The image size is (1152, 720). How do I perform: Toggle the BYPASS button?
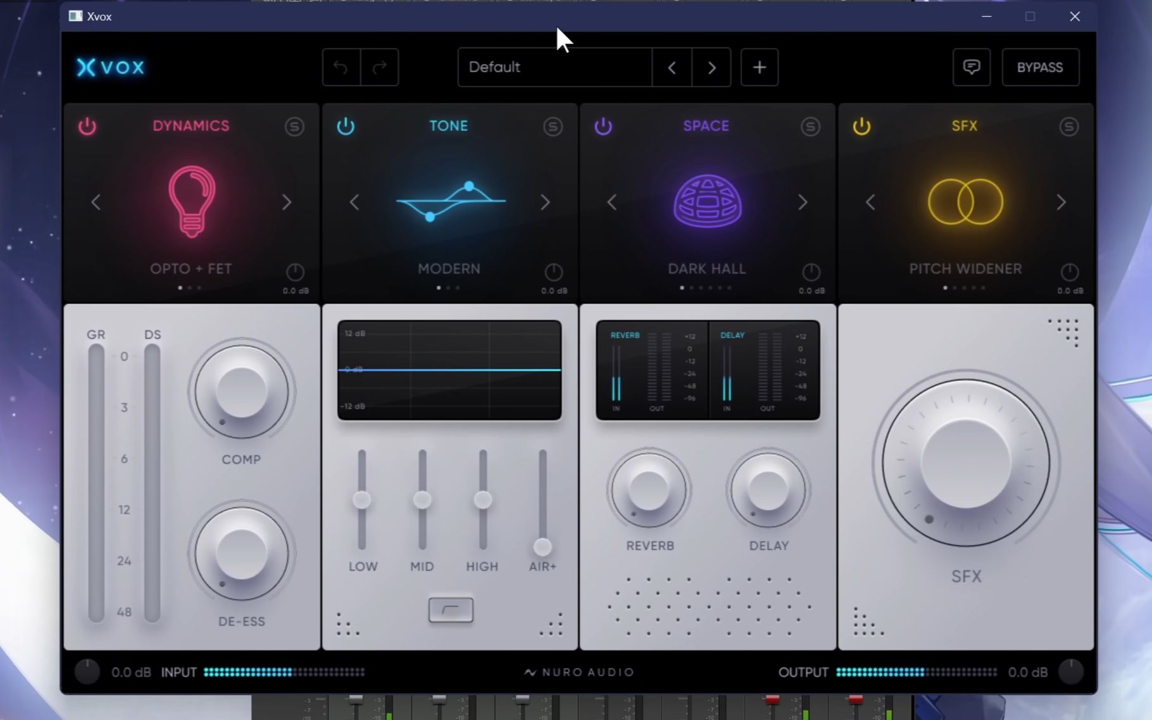pyautogui.click(x=1040, y=67)
